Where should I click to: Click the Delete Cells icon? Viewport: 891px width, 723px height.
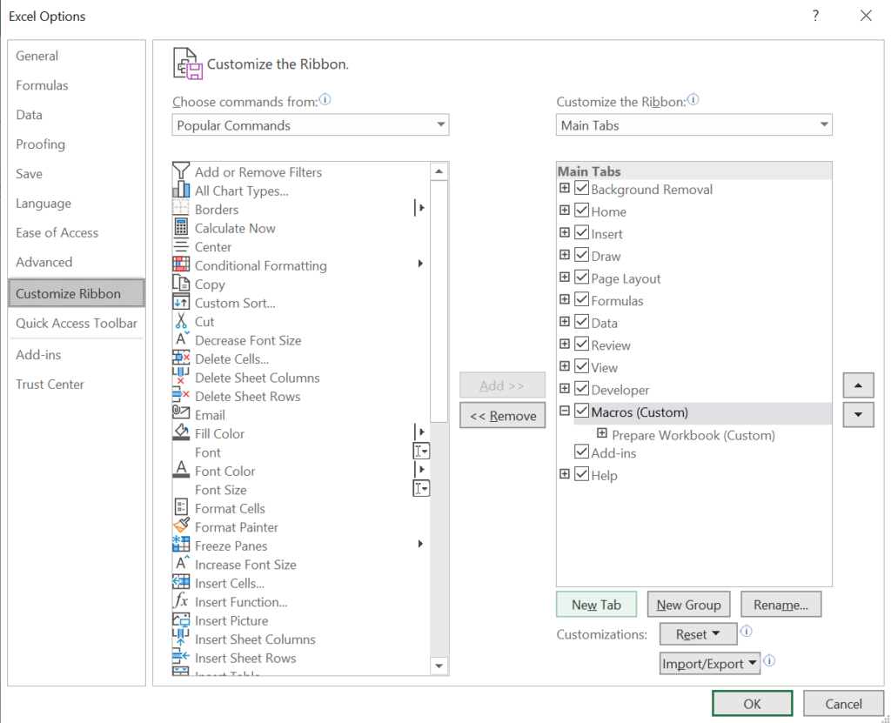click(x=181, y=358)
